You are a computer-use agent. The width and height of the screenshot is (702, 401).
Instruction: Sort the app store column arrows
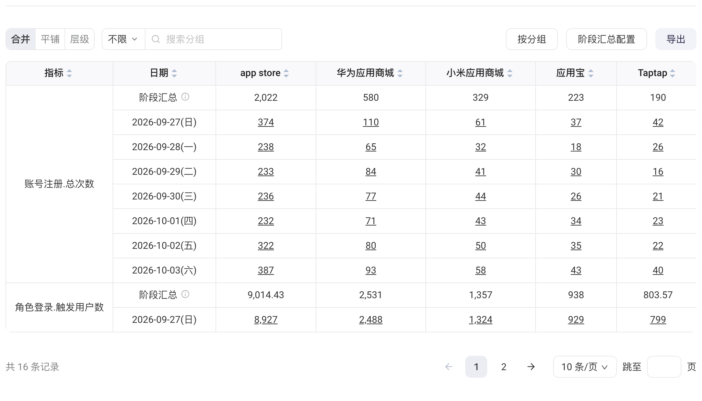click(286, 73)
